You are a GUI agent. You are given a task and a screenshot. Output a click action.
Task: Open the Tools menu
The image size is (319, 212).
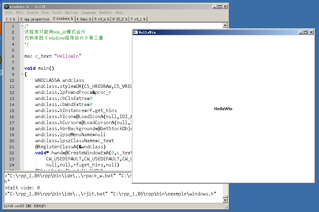(x=57, y=12)
